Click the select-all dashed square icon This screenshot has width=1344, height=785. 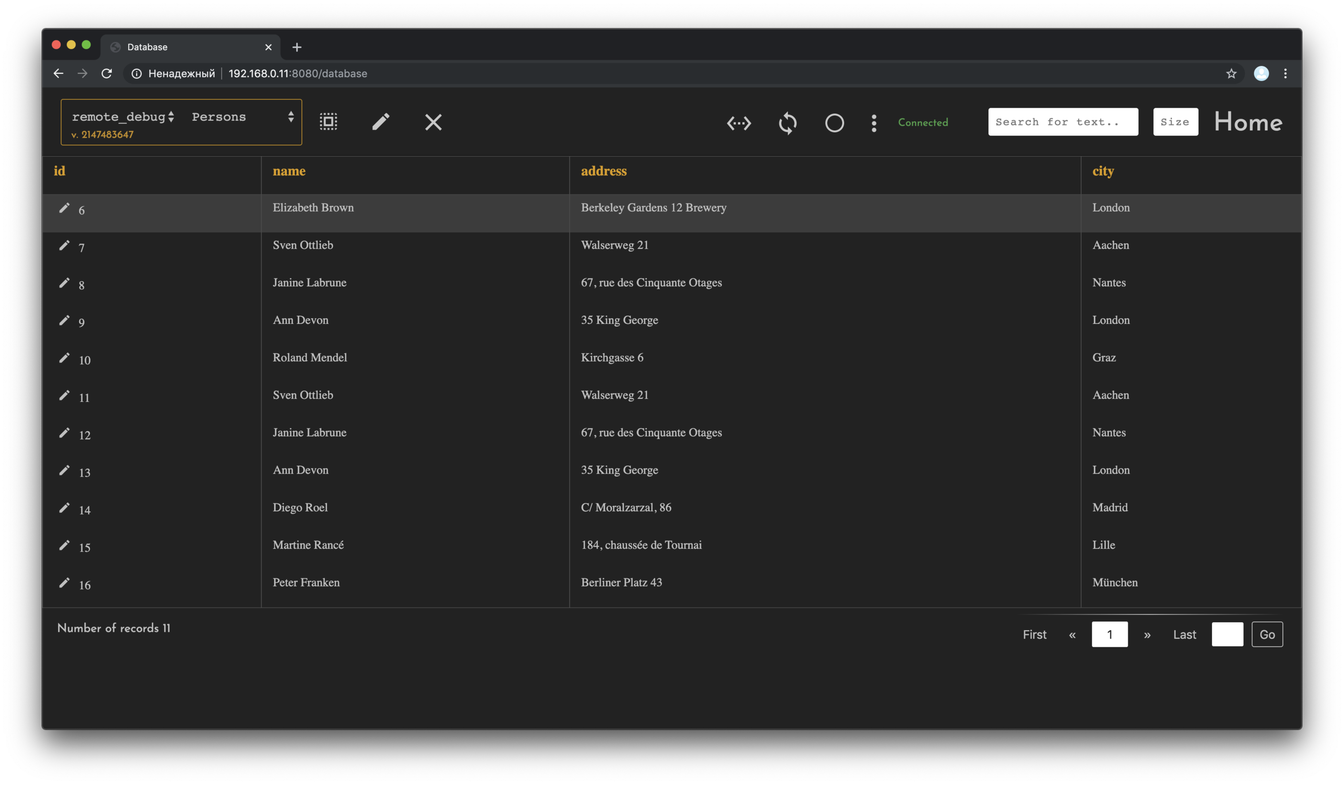point(328,121)
